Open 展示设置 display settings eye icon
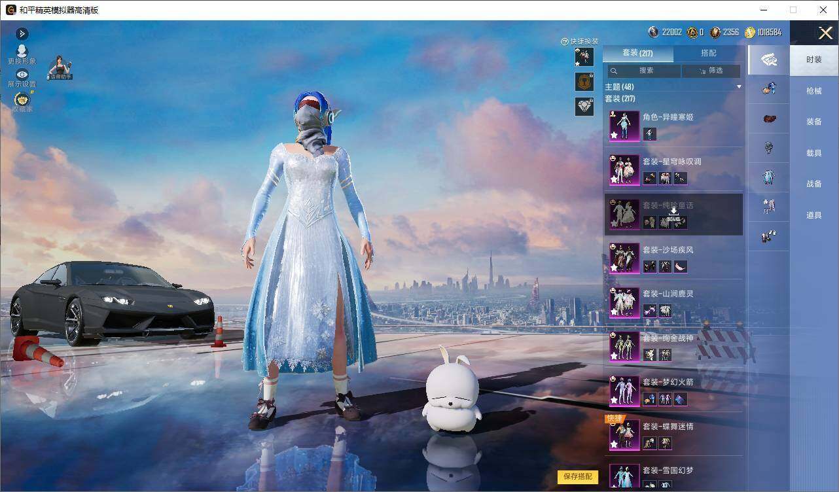The image size is (839, 492). point(22,75)
